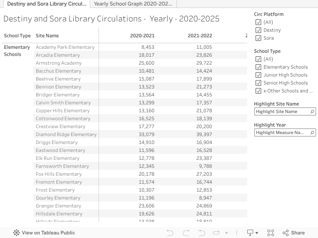Screen dimensions: 318x238
Task: Click the Share button
Action: tap(293, 233)
